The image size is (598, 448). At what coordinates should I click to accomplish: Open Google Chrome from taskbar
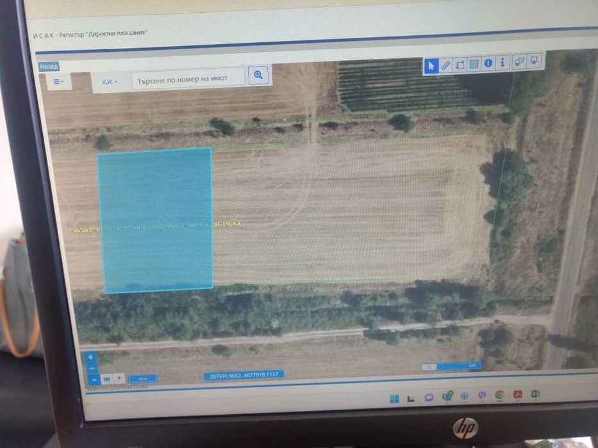pyautogui.click(x=499, y=395)
